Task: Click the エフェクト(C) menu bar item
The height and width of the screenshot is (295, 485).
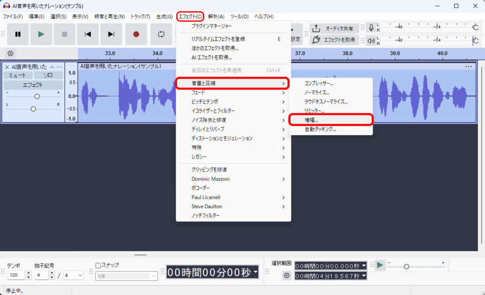Action: click(x=190, y=17)
